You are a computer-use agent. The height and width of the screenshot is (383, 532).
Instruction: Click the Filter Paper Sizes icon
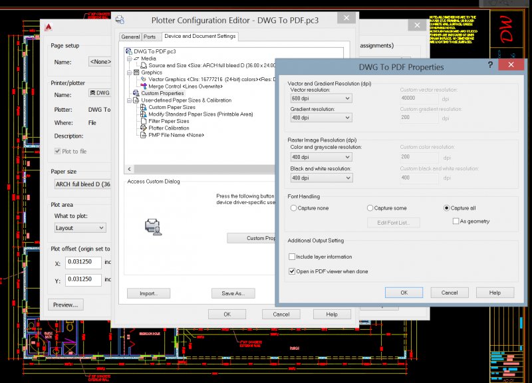[144, 121]
